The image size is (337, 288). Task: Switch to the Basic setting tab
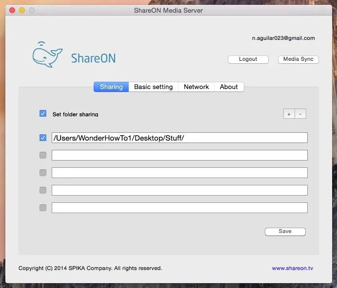coord(154,87)
